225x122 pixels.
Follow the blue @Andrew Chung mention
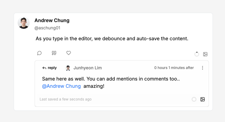coord(61,86)
